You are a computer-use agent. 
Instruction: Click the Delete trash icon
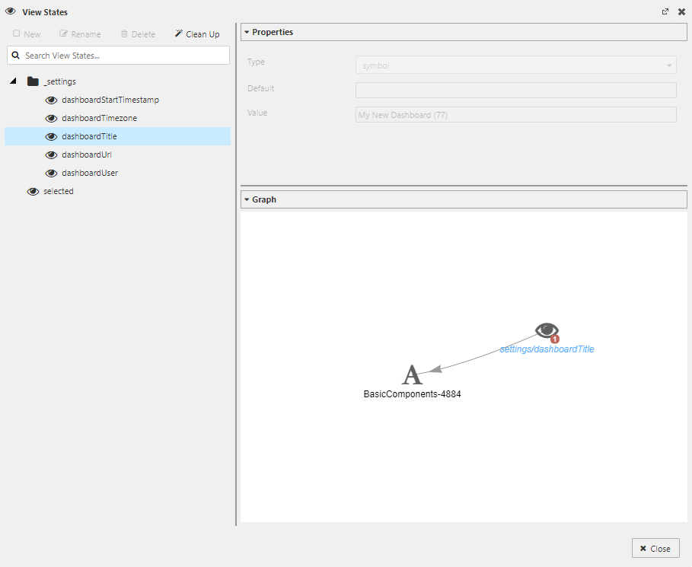(x=123, y=33)
